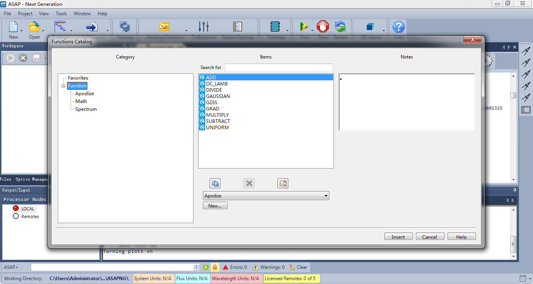Click the Search for input field
This screenshot has height=284, width=533.
pos(279,67)
